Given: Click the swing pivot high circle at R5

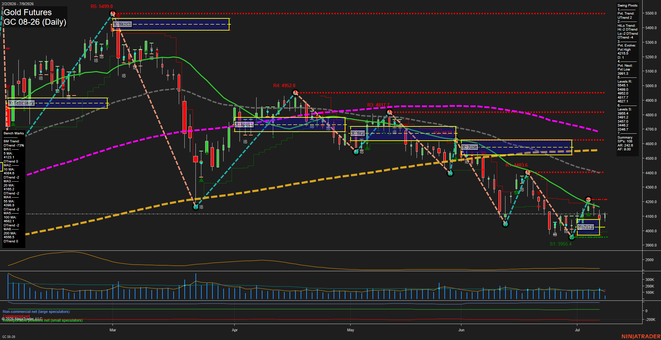Looking at the screenshot, I should (x=112, y=14).
